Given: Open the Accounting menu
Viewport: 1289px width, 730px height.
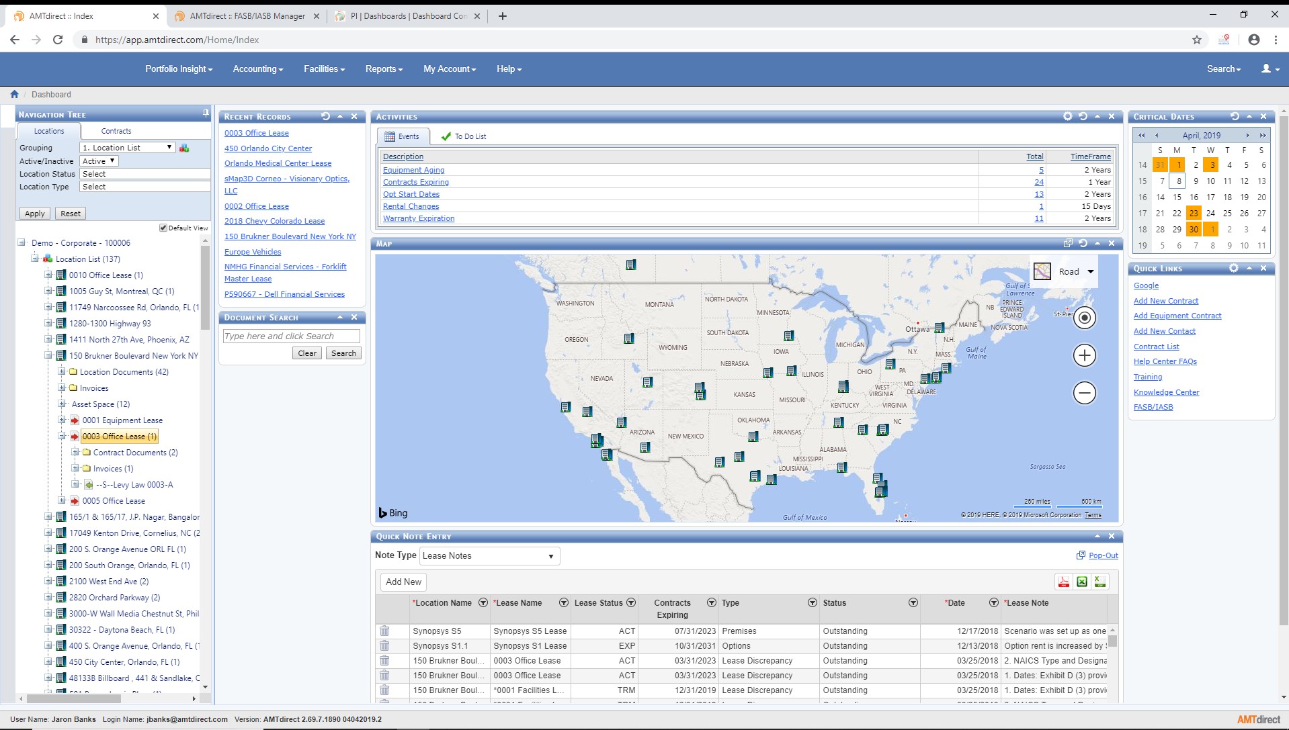Looking at the screenshot, I should pos(258,69).
